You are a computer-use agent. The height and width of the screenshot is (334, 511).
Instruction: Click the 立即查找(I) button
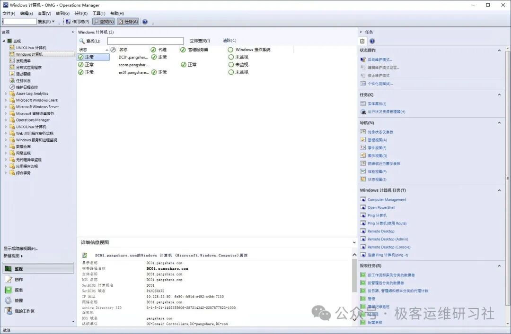click(200, 41)
